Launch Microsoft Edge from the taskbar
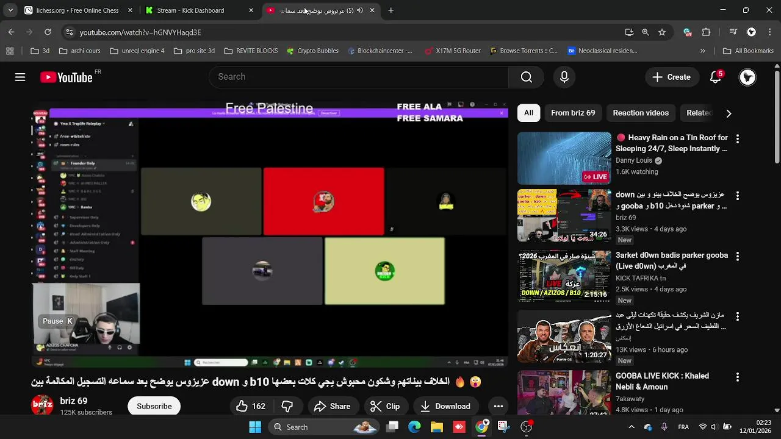 coord(414,427)
